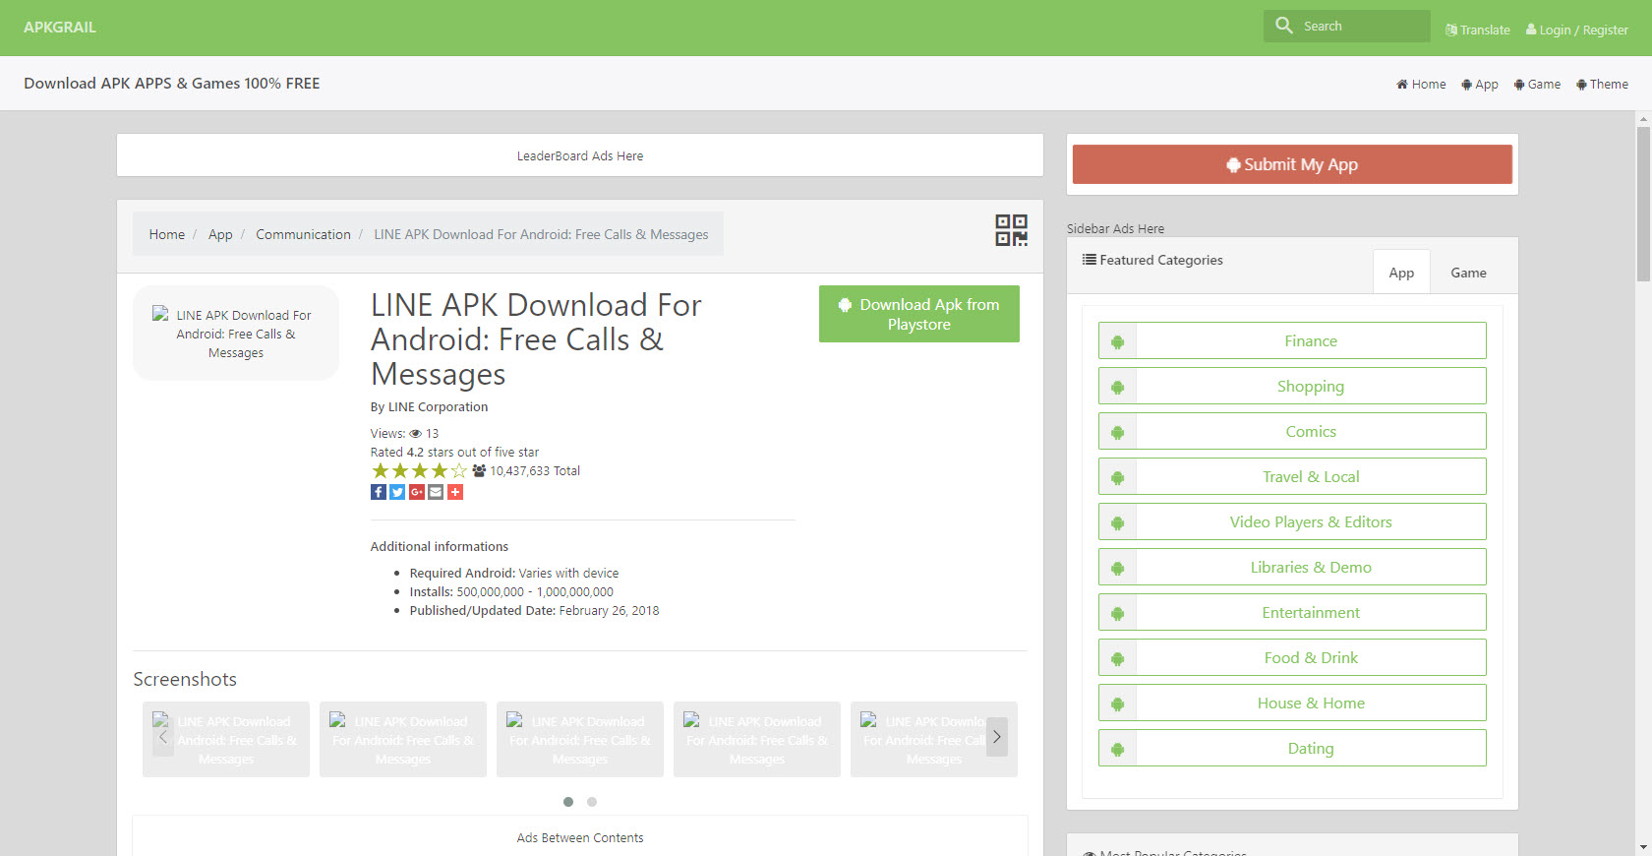Show previous screenshots with left arrow

(x=163, y=736)
